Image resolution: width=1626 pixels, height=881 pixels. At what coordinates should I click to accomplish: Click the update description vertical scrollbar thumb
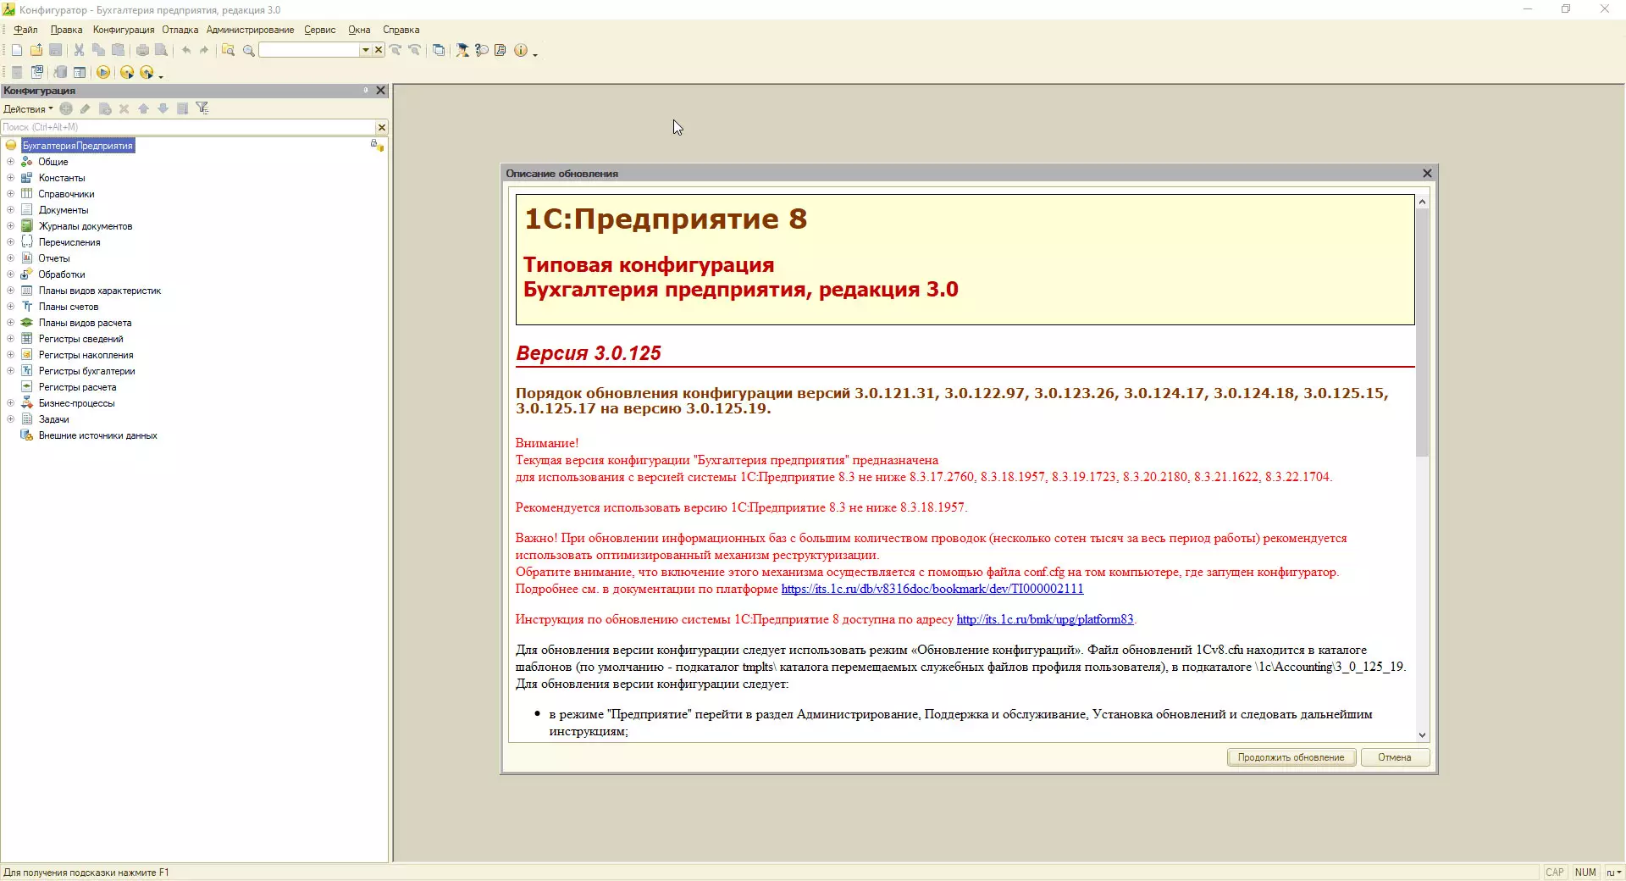pyautogui.click(x=1422, y=332)
